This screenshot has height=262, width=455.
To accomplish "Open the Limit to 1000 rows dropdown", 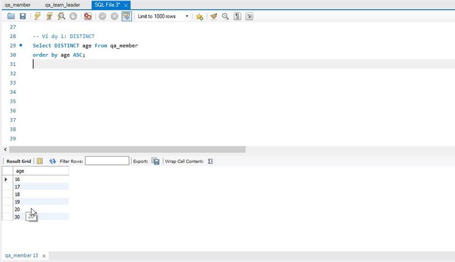I will (x=163, y=16).
